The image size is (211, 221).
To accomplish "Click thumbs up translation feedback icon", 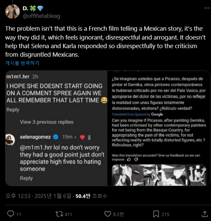I will [129, 159].
